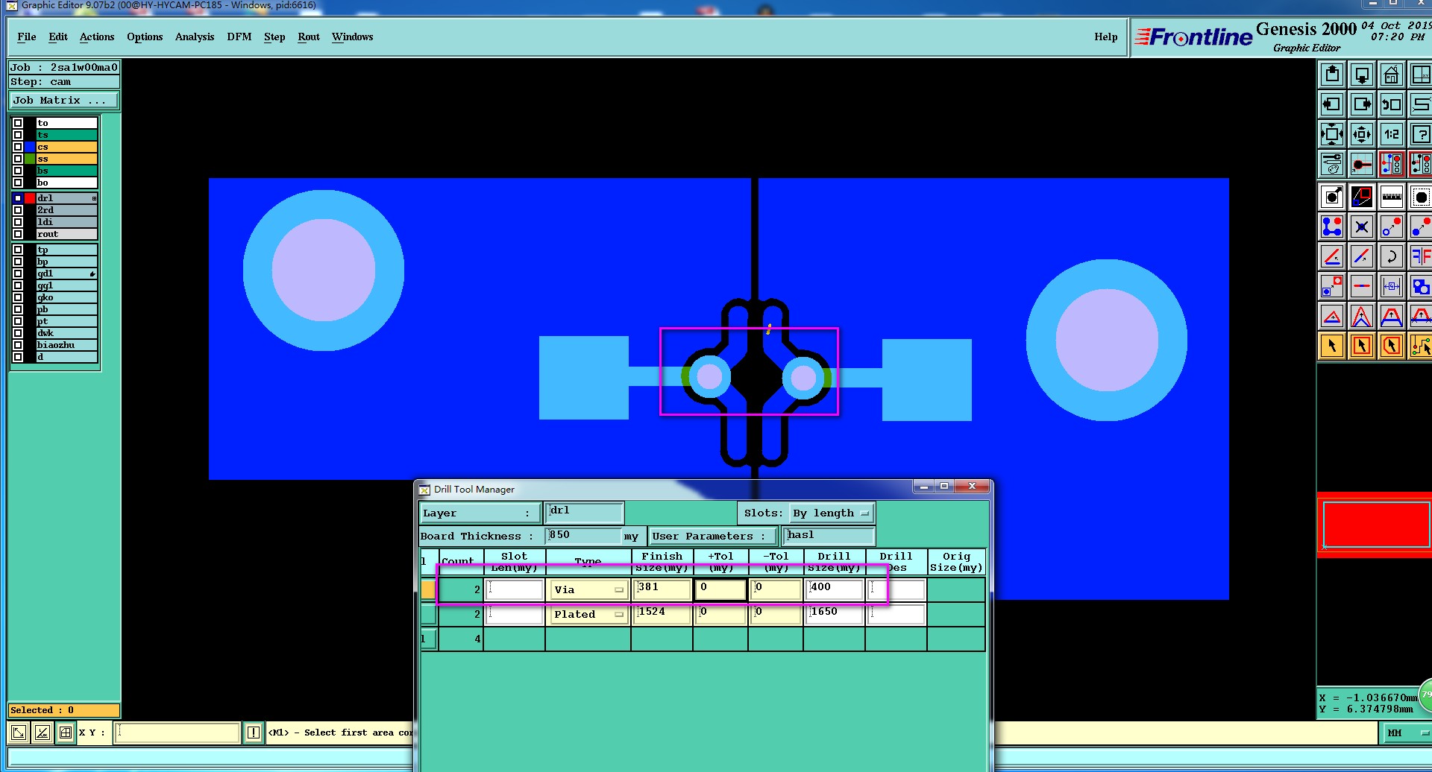The height and width of the screenshot is (772, 1432).
Task: Click the red color swatch of drl layer
Action: (30, 198)
